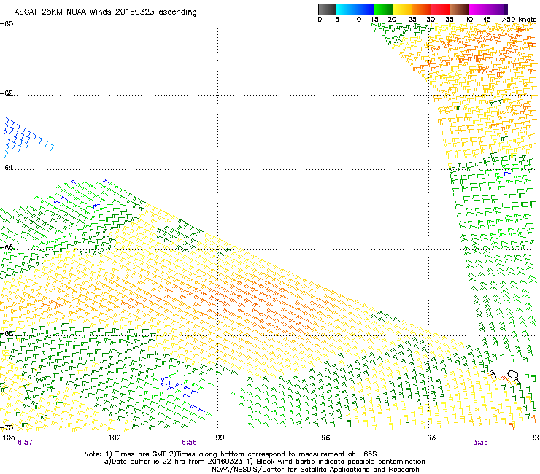Click the cyan-to-blue 5–15 knots color segment

[355, 9]
